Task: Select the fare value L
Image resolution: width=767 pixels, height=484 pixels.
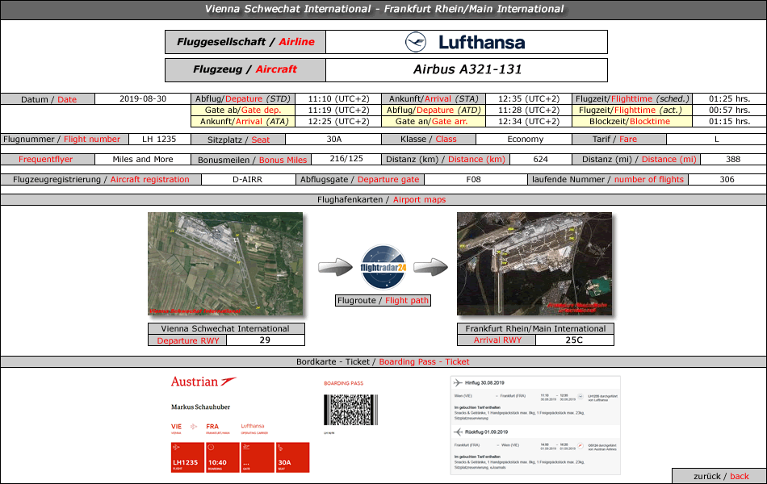Action: point(717,140)
